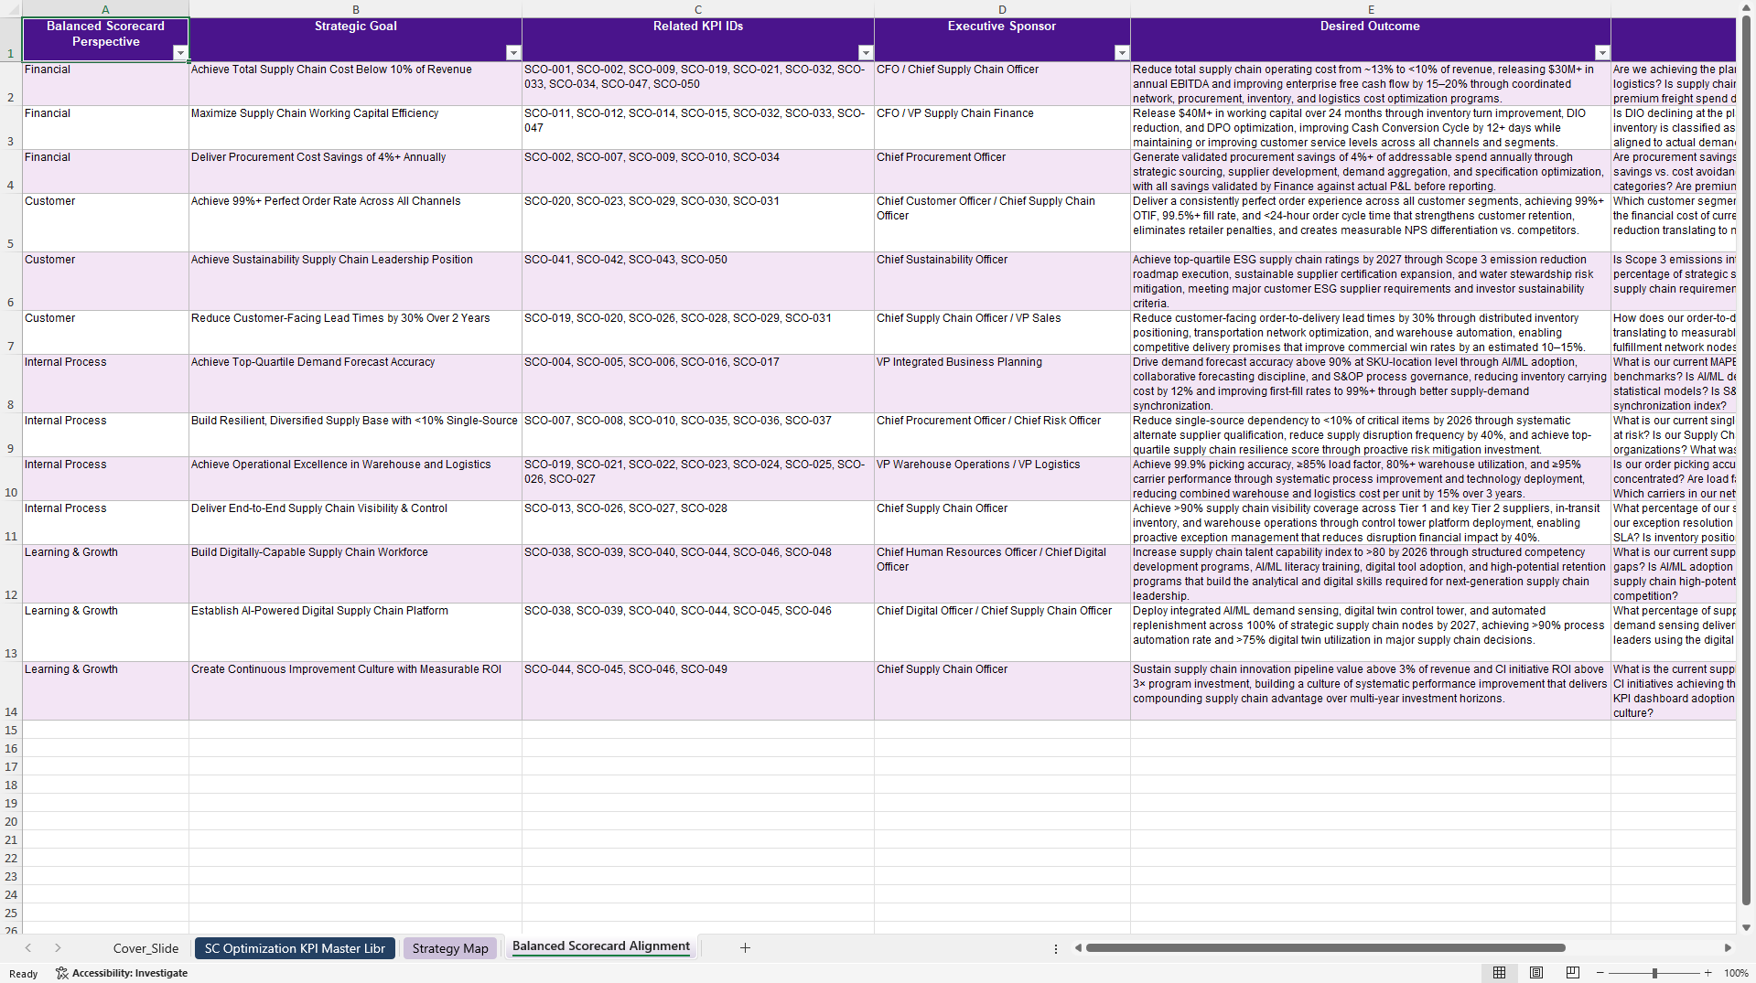Switch to the Strategy Map sheet tab

(x=450, y=948)
